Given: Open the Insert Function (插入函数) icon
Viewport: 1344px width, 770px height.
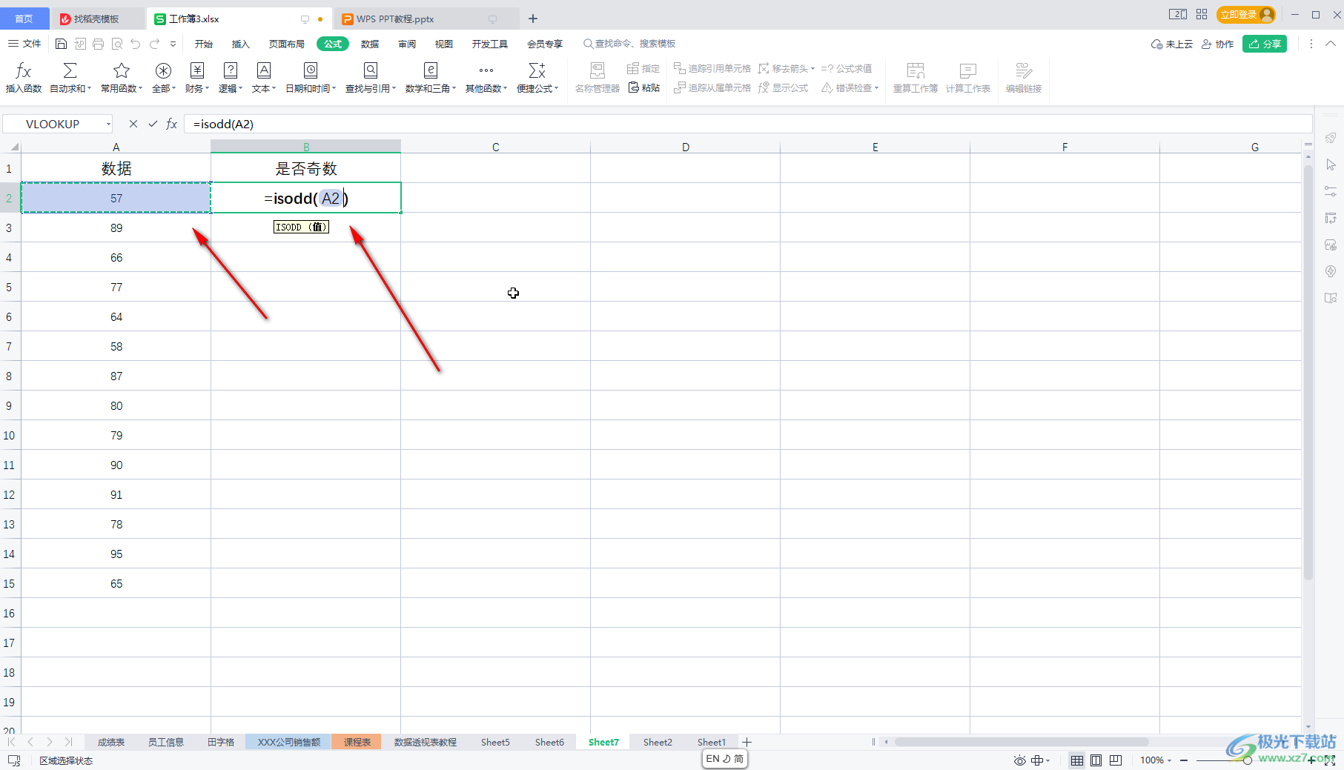Looking at the screenshot, I should (x=24, y=71).
